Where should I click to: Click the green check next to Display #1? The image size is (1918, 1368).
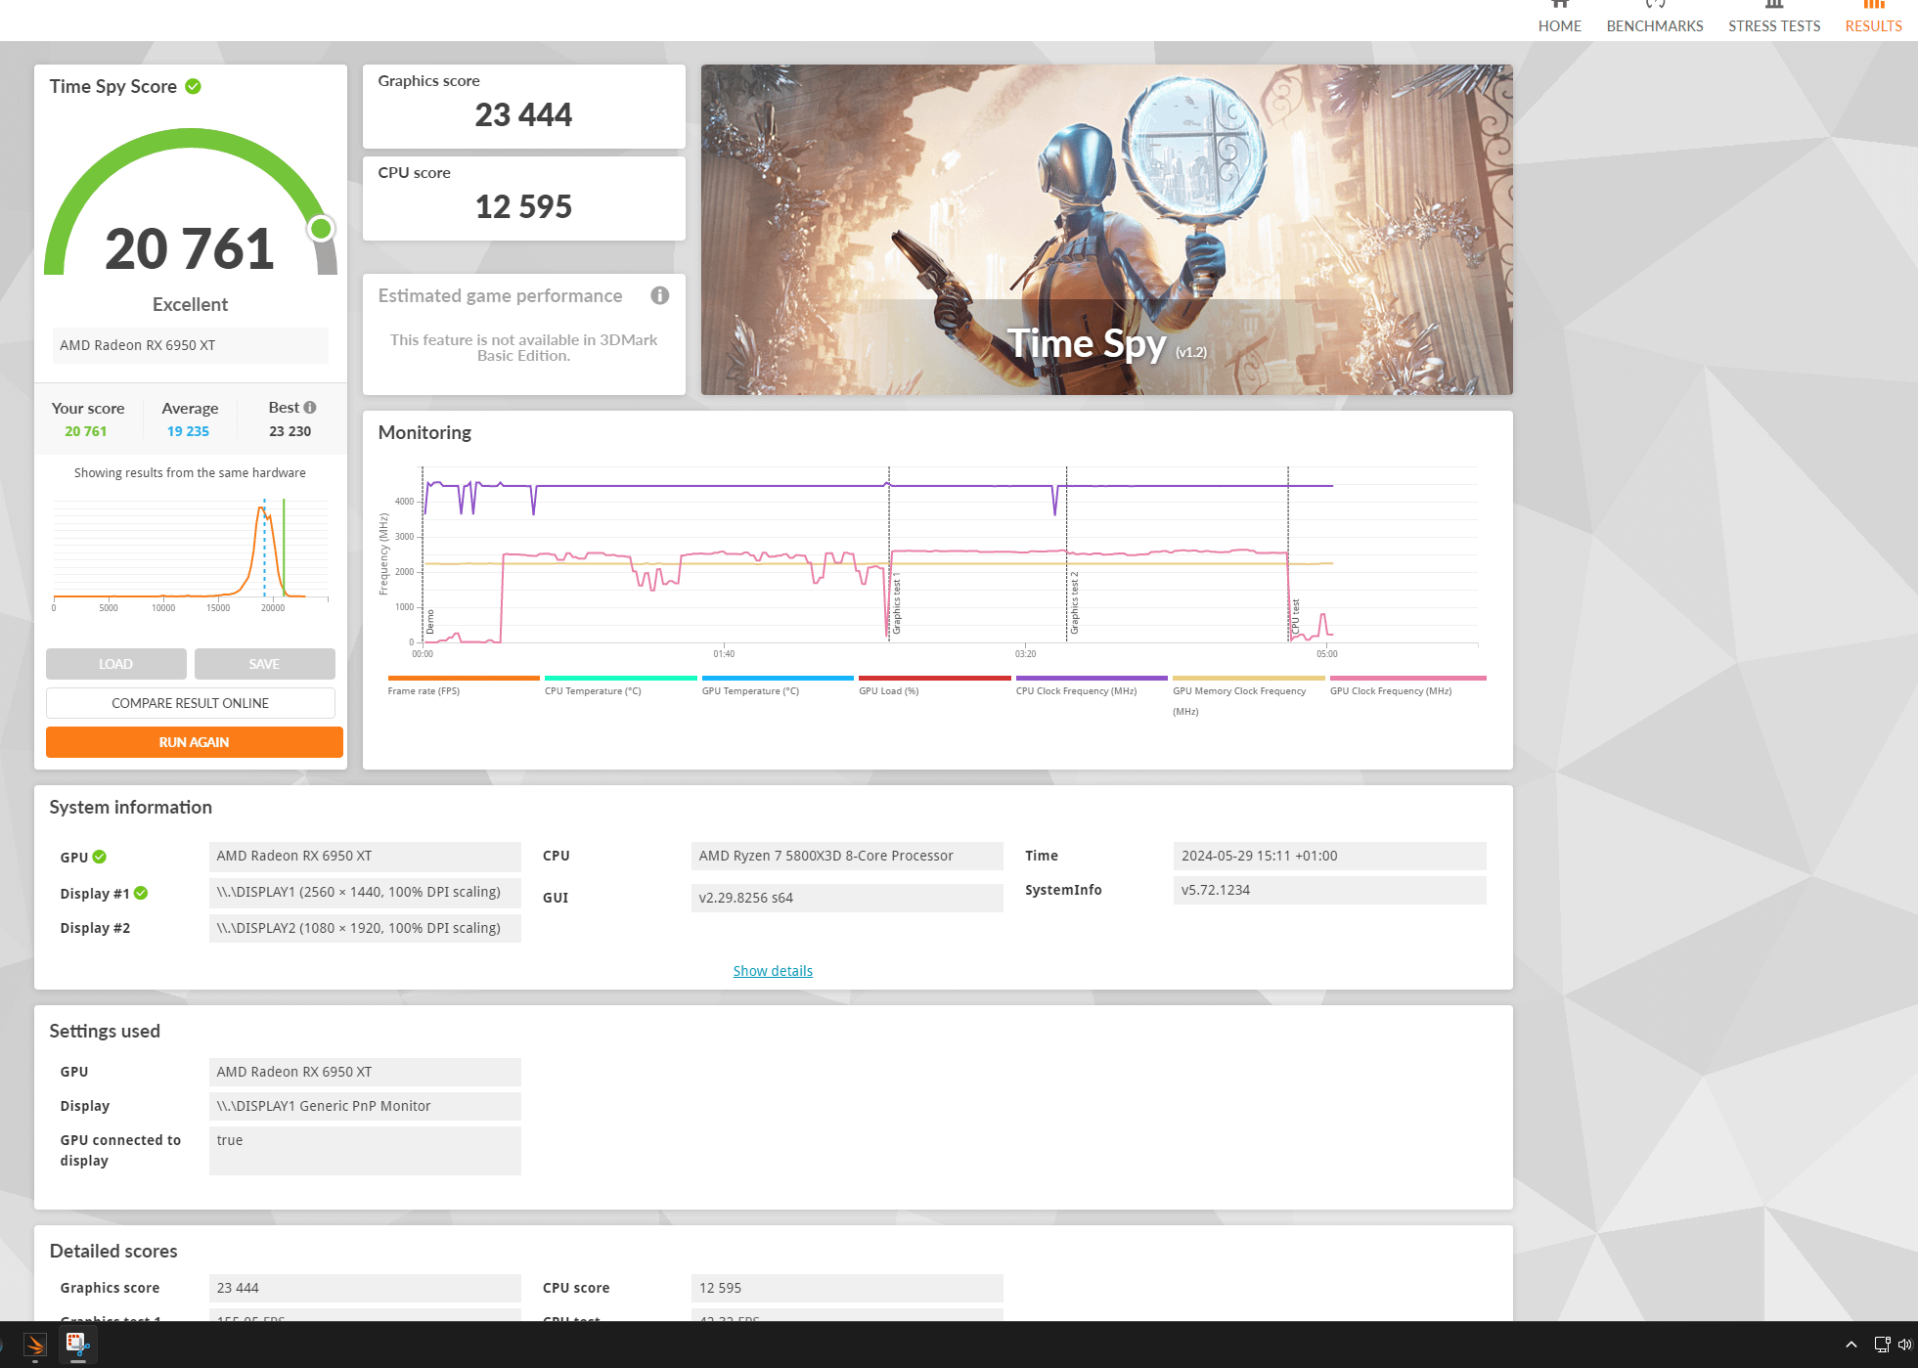click(141, 893)
